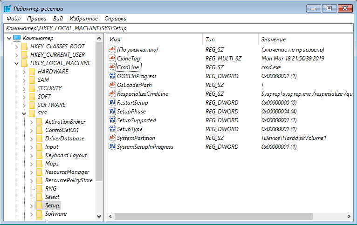The height and width of the screenshot is (225, 357).
Task: Select the RespecializeCmdLine value
Action: 143,94
